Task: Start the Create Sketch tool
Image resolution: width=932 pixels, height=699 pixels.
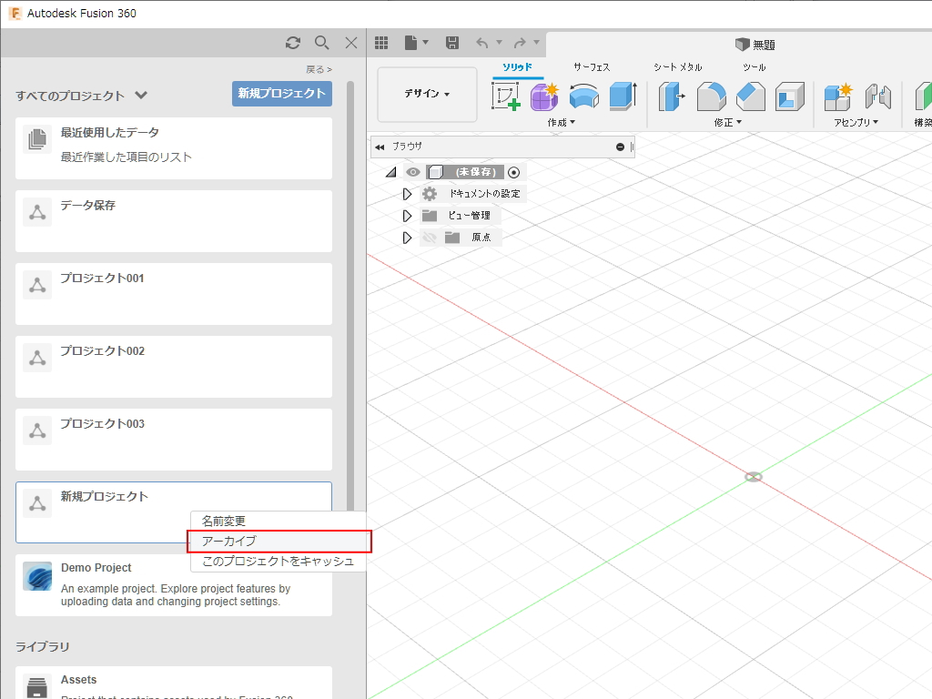Action: [506, 96]
